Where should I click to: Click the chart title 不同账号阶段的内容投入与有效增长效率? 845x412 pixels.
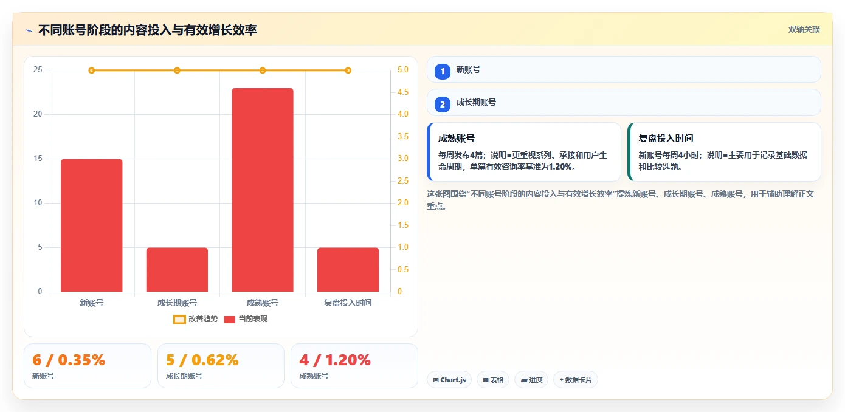click(148, 30)
